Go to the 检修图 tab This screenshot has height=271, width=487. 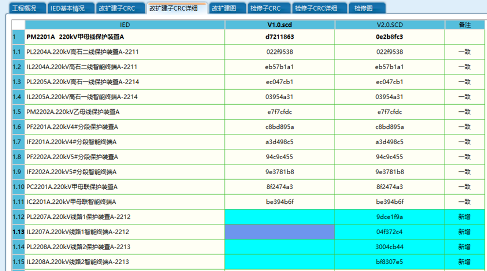364,8
